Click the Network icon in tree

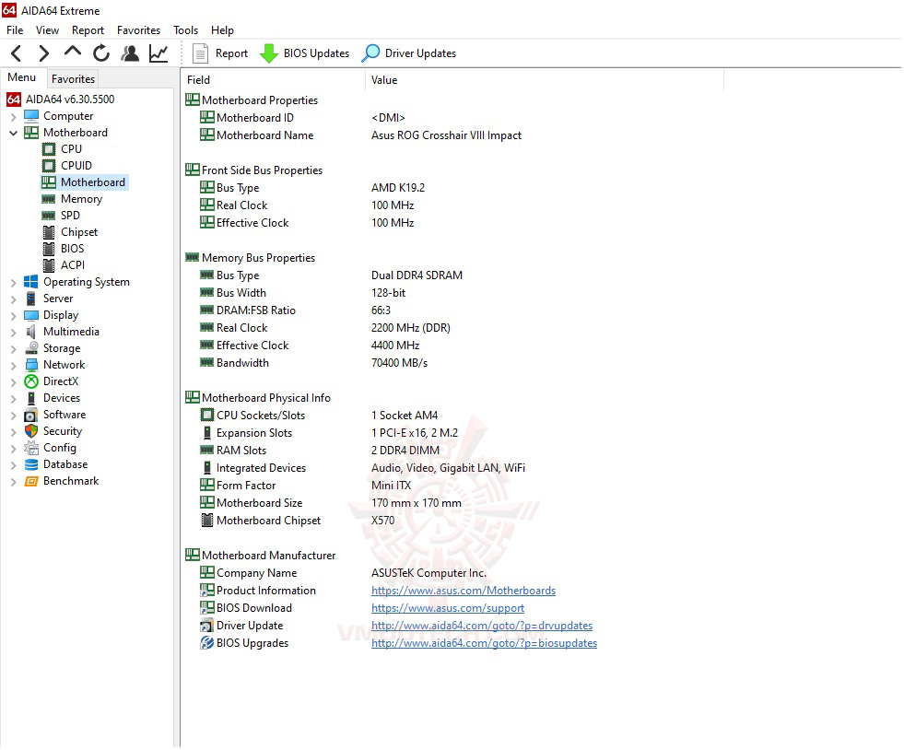[x=31, y=365]
